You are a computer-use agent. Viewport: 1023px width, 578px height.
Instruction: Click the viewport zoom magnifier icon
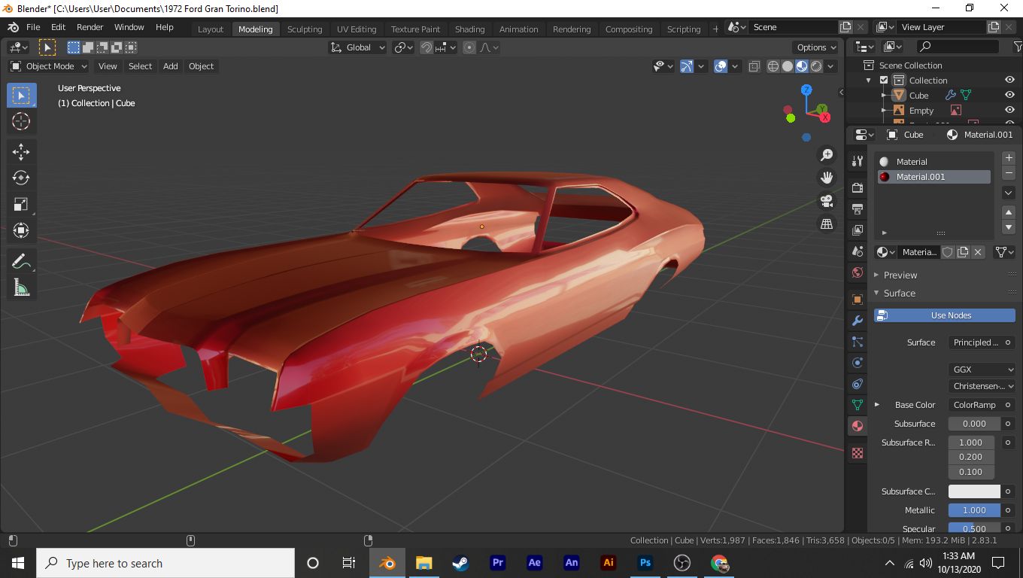pyautogui.click(x=827, y=155)
